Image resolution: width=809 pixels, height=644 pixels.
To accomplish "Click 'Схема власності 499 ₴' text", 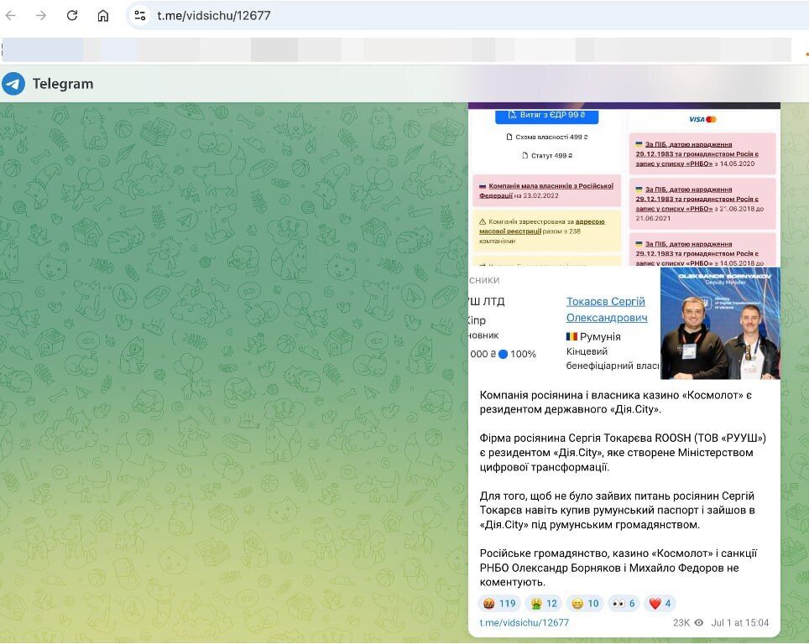I will tap(547, 138).
